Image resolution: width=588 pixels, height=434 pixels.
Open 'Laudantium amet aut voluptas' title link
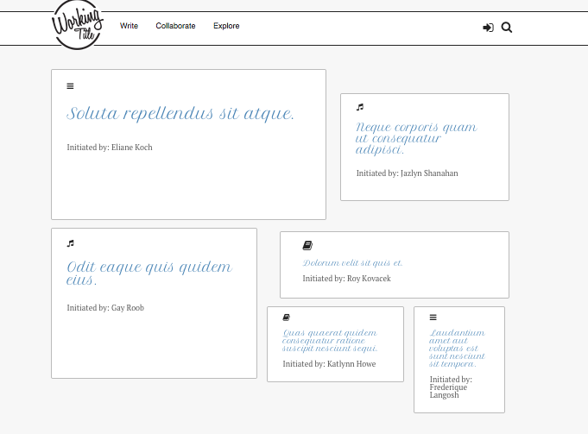pyautogui.click(x=457, y=349)
